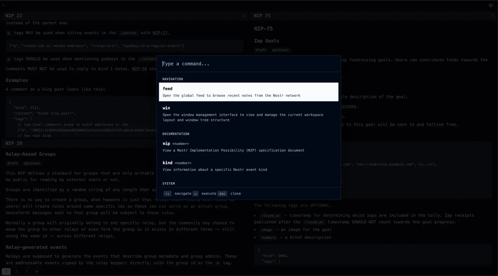Switch to workspace tab 1

tap(6, 271)
